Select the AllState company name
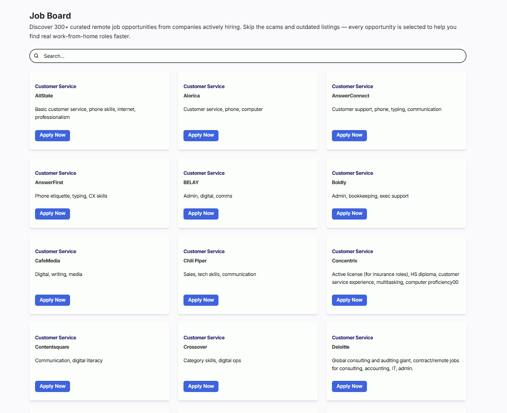 [x=44, y=96]
